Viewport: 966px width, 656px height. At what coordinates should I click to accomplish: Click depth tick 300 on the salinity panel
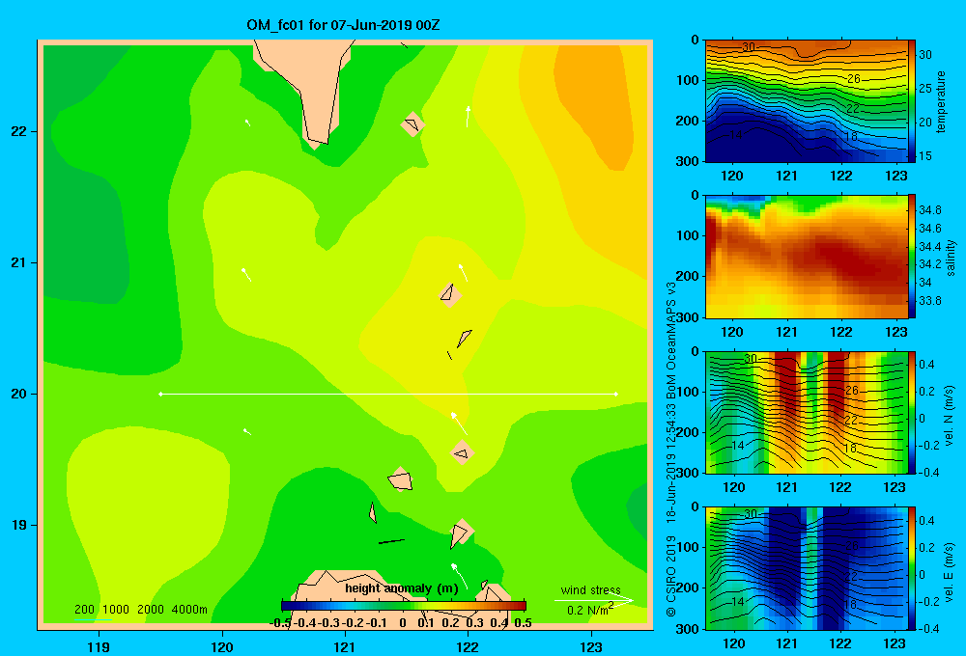coord(688,317)
